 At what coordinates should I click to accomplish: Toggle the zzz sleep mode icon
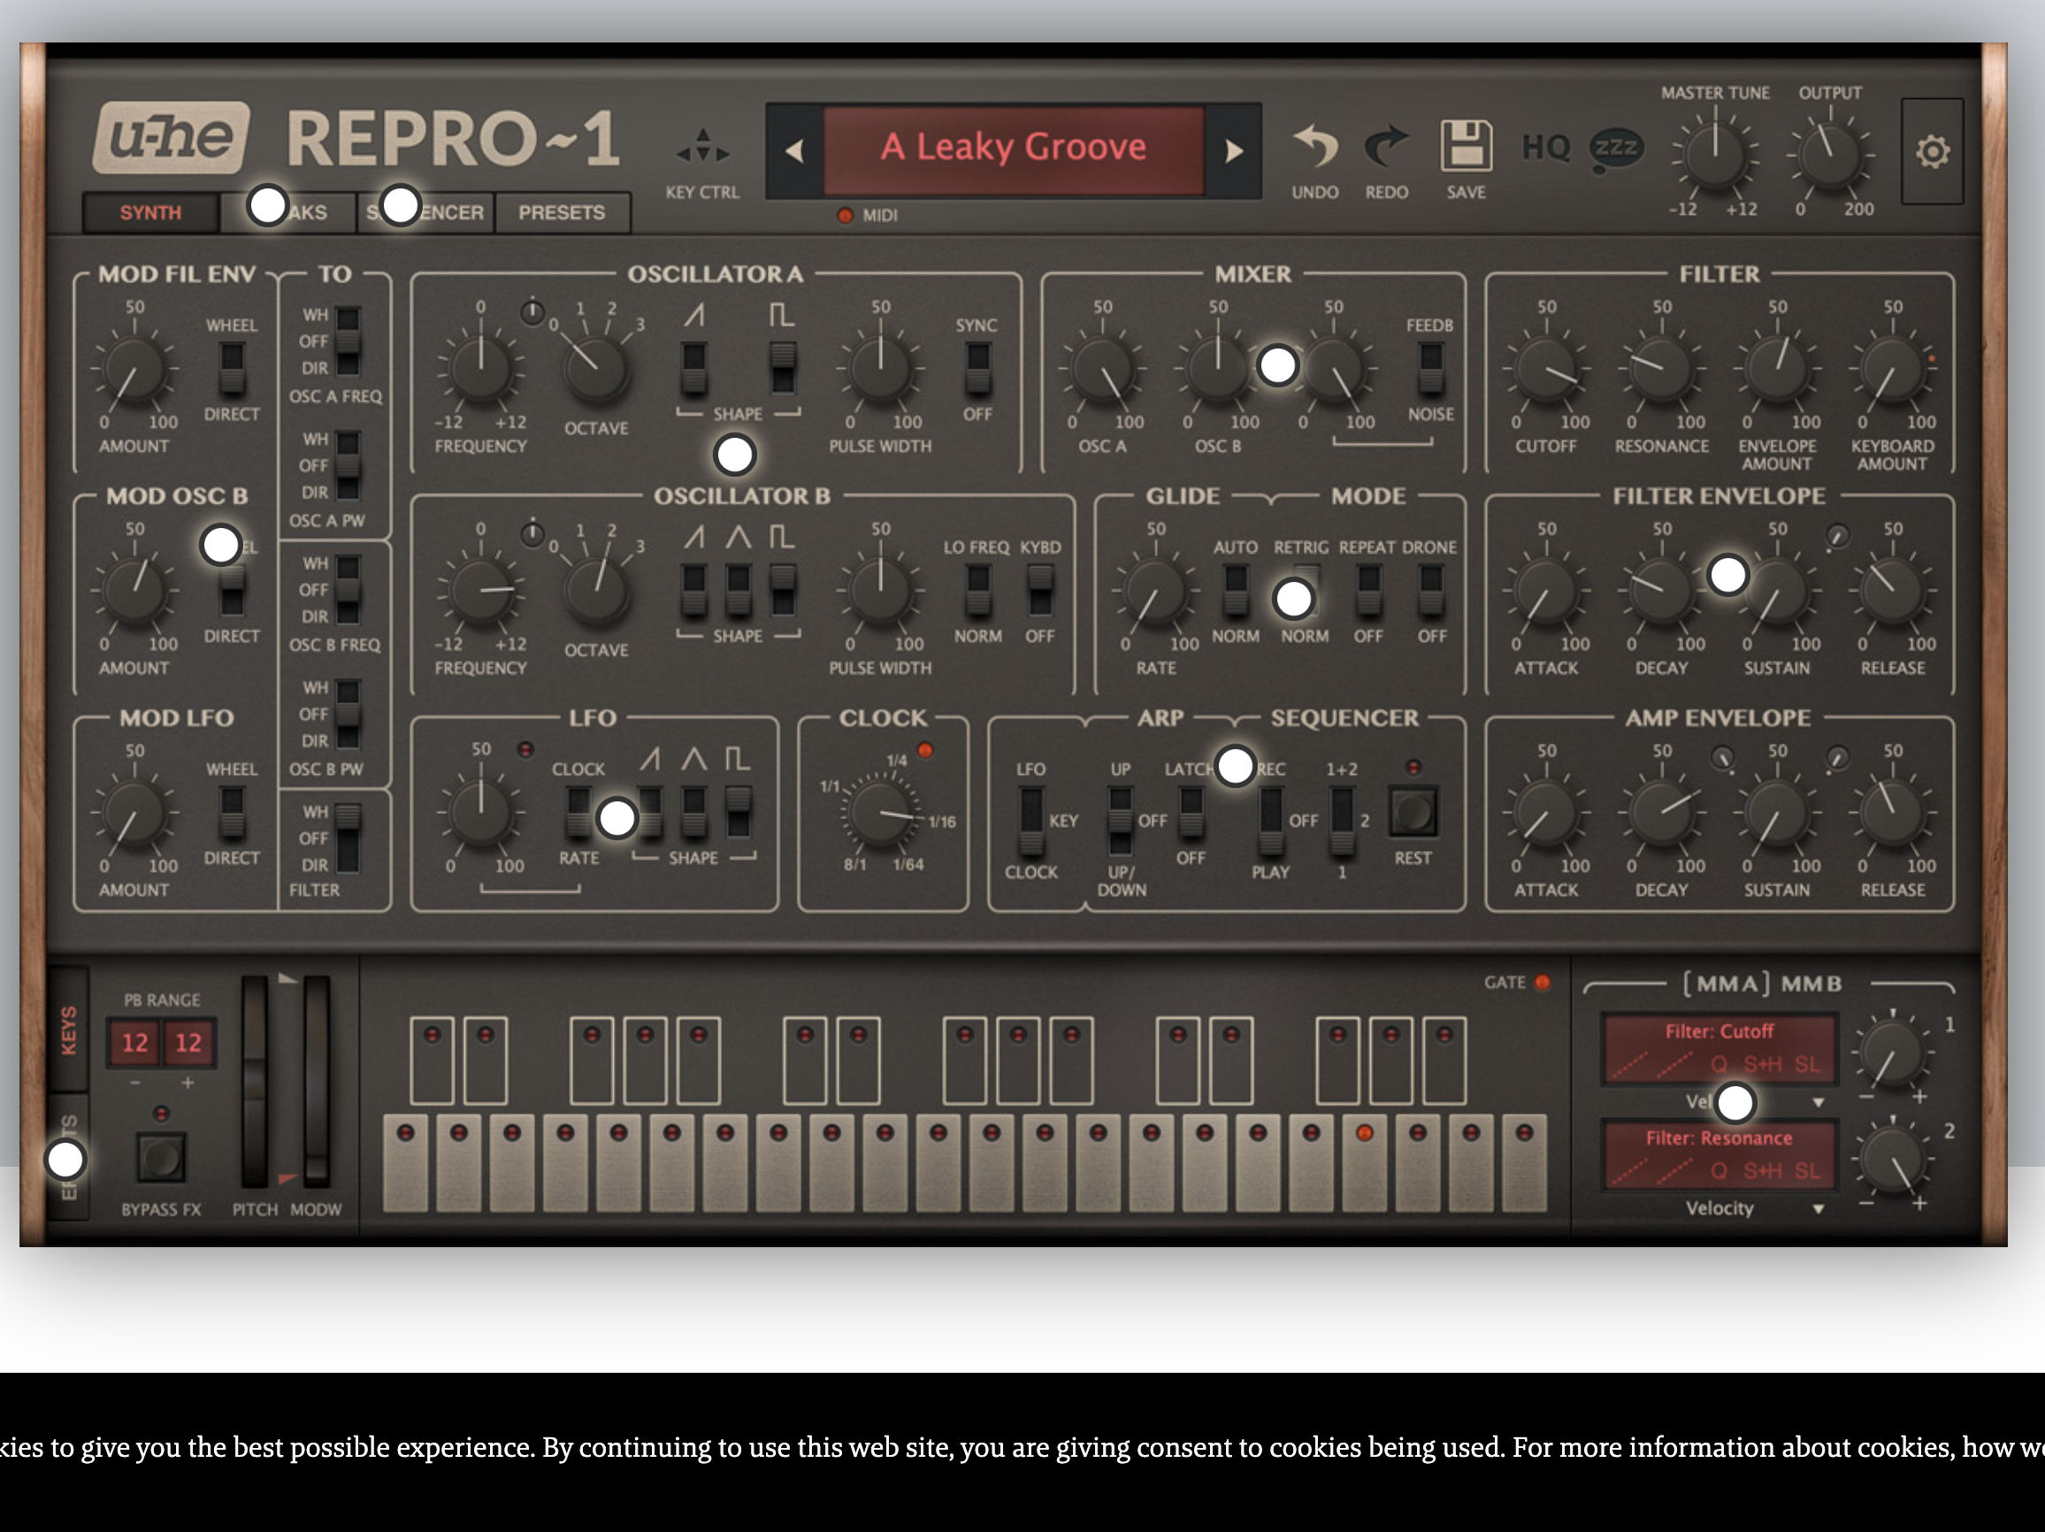[x=1616, y=149]
